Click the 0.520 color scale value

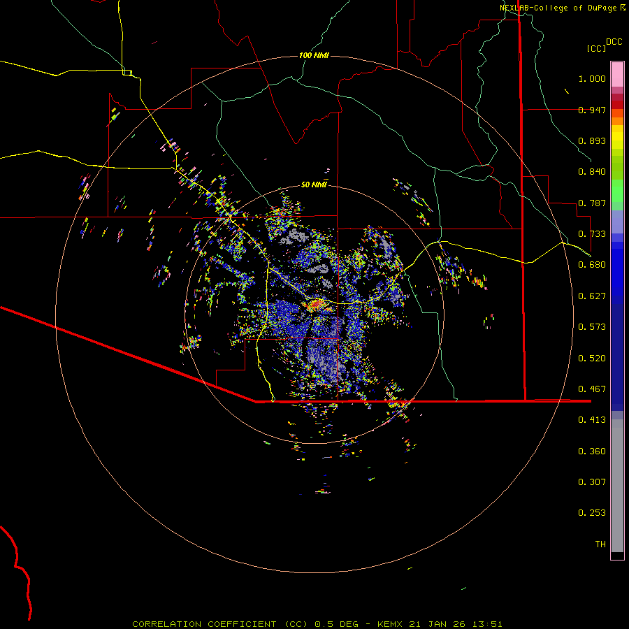[x=592, y=359]
